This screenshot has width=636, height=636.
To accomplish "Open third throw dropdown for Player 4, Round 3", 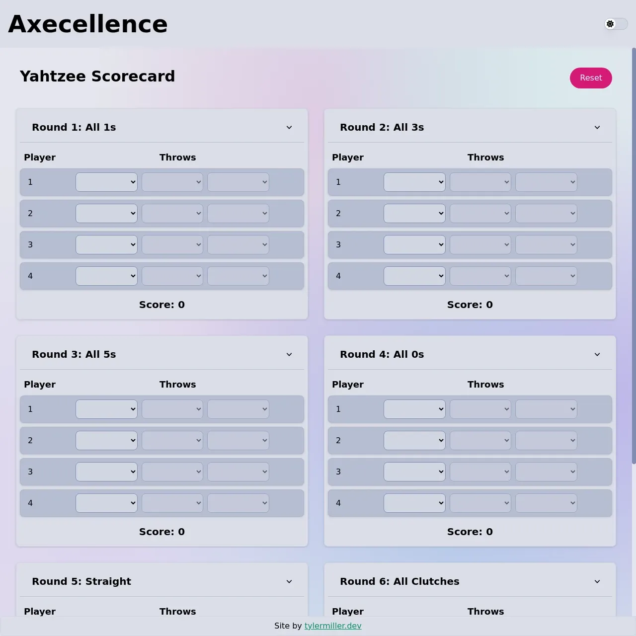I will [x=238, y=503].
